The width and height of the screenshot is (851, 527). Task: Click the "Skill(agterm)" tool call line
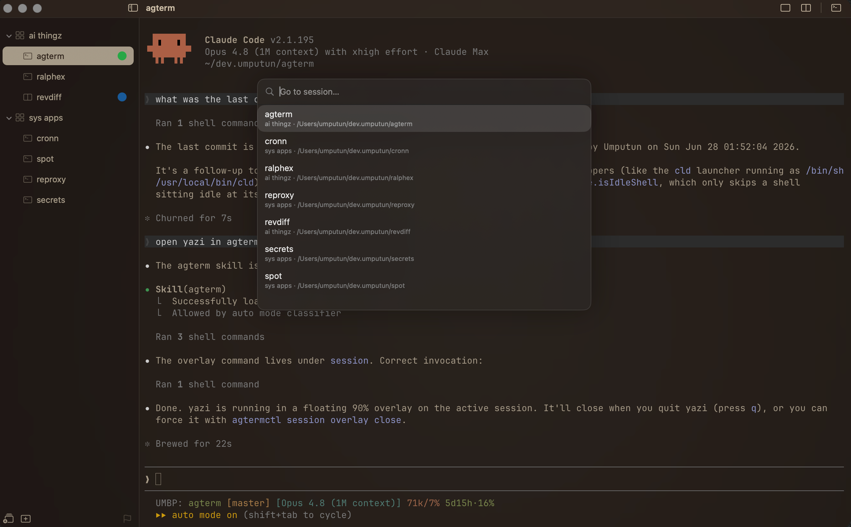click(x=191, y=289)
